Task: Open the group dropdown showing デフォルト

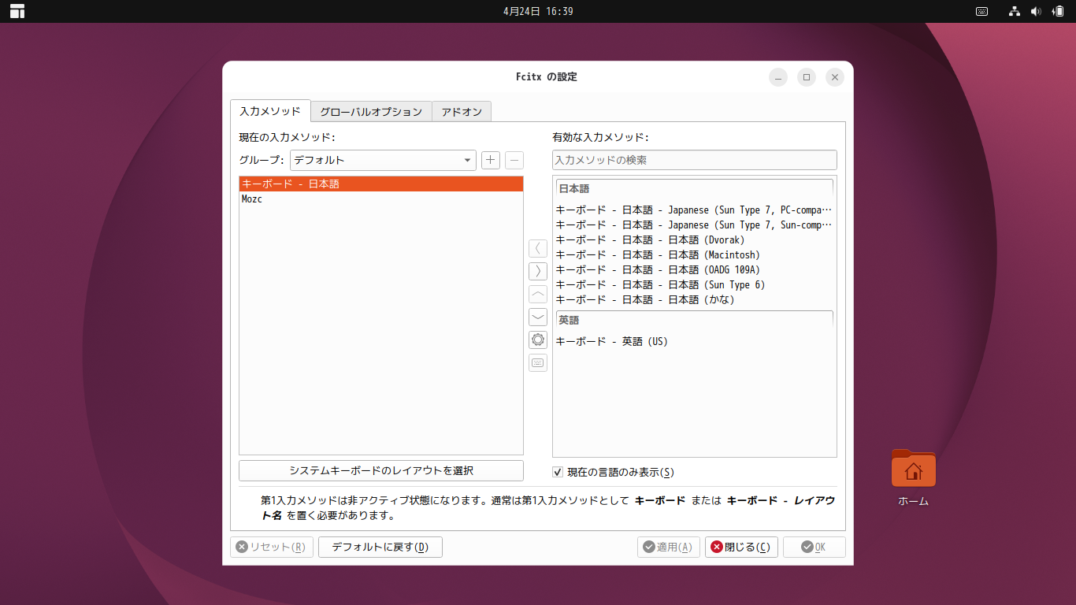Action: click(x=383, y=160)
